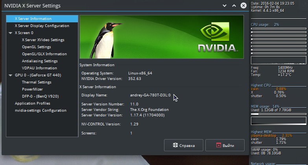This screenshot has width=308, height=165.
Task: Click the Date line in system monitor
Action: point(273,3)
